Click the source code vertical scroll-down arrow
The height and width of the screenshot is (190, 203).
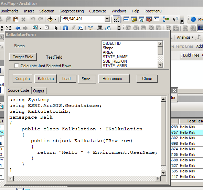(x=163, y=173)
